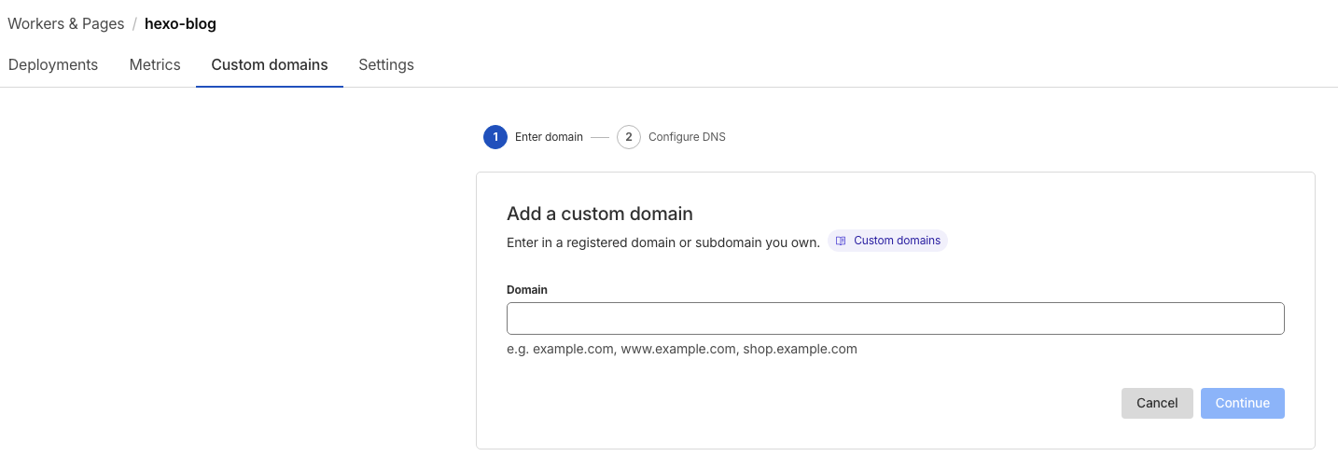Go to the Settings tab
The height and width of the screenshot is (470, 1338).
[386, 64]
